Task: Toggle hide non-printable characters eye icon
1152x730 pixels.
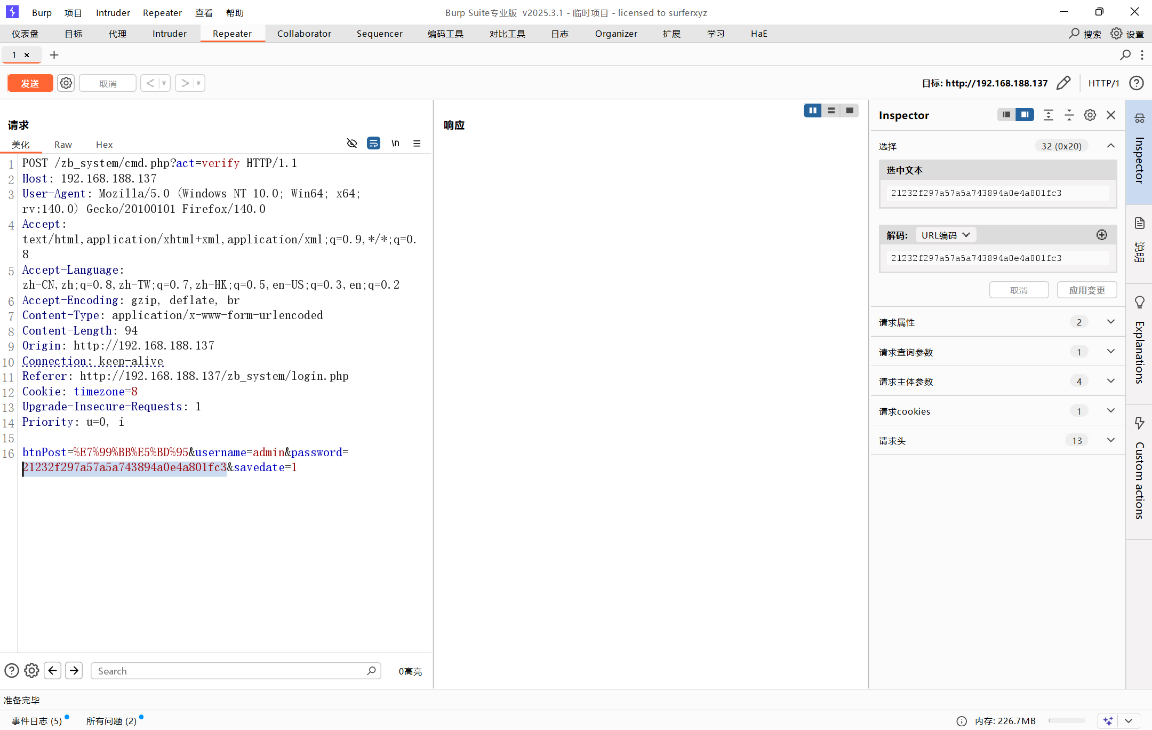Action: [x=351, y=143]
